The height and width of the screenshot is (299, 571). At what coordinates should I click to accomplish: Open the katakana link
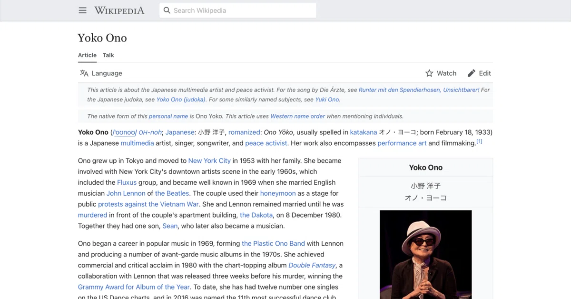tap(364, 132)
